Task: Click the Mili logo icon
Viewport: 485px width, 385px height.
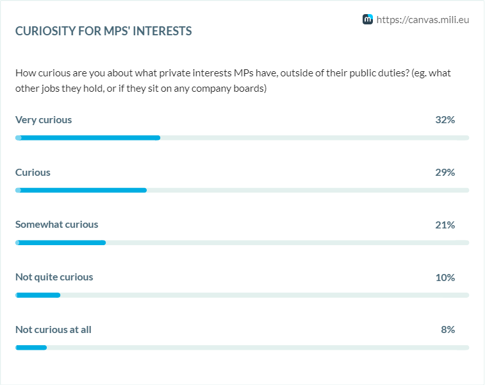Action: coord(368,19)
